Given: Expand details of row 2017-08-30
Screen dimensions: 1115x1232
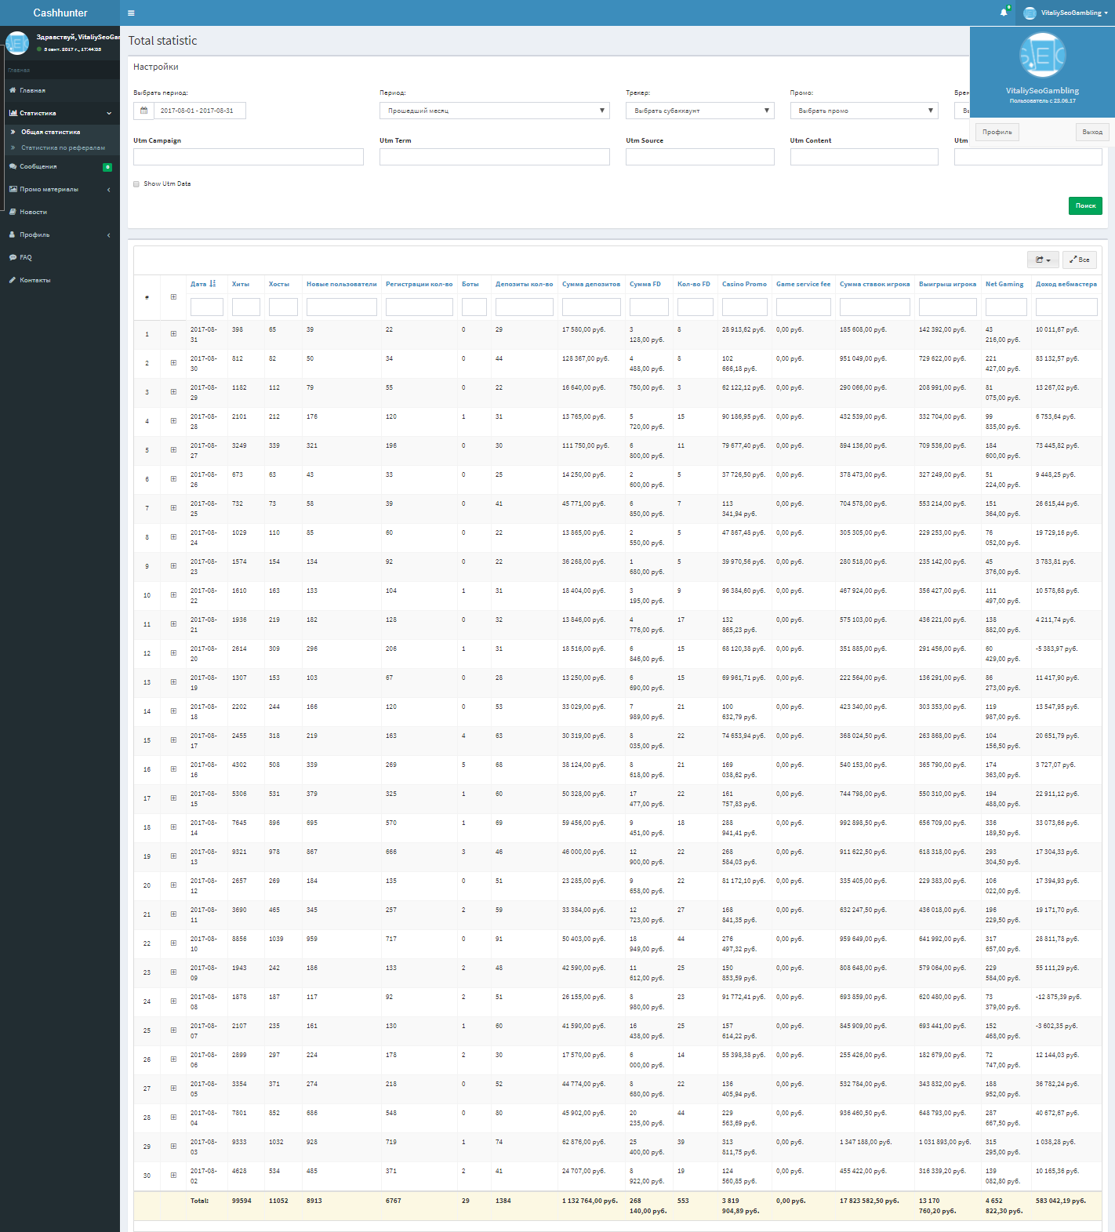Looking at the screenshot, I should point(173,363).
